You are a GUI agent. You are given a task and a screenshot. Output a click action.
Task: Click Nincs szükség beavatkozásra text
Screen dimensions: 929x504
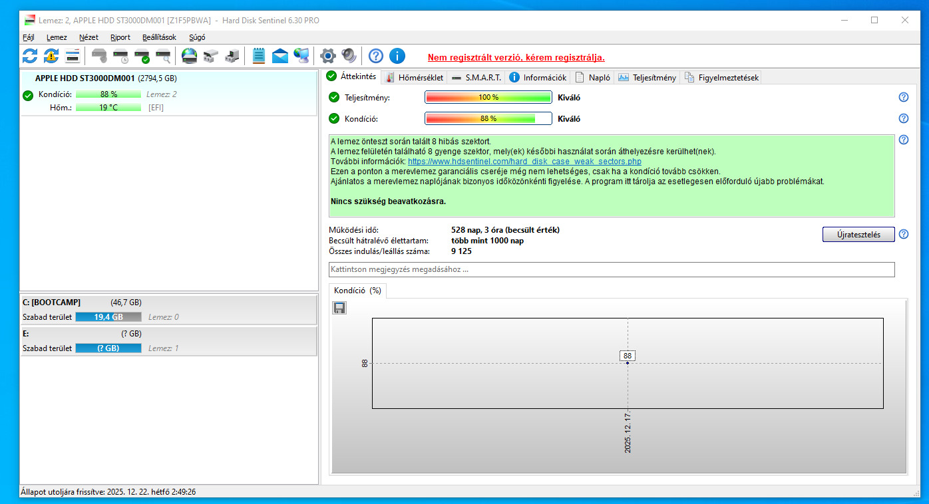(388, 201)
